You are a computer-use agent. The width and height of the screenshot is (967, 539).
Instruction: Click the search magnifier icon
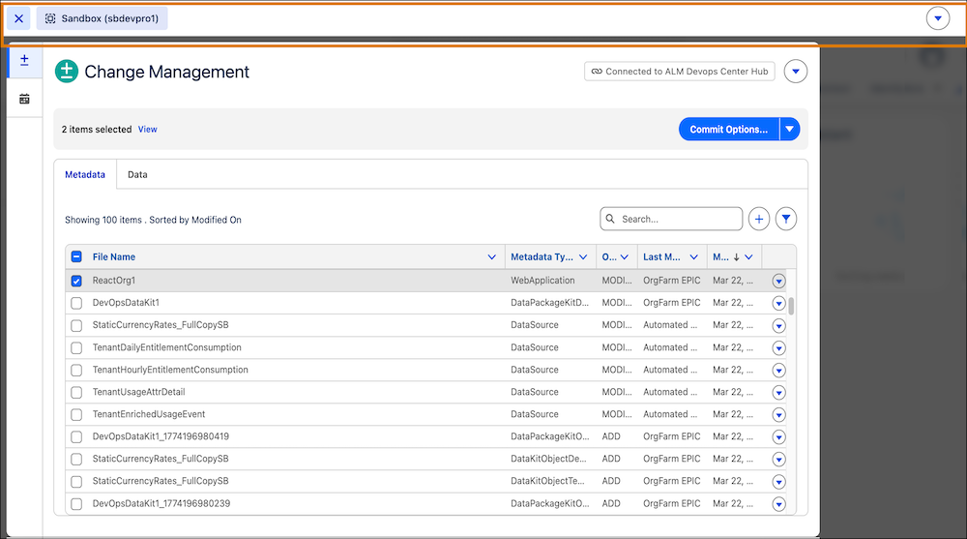pos(610,219)
